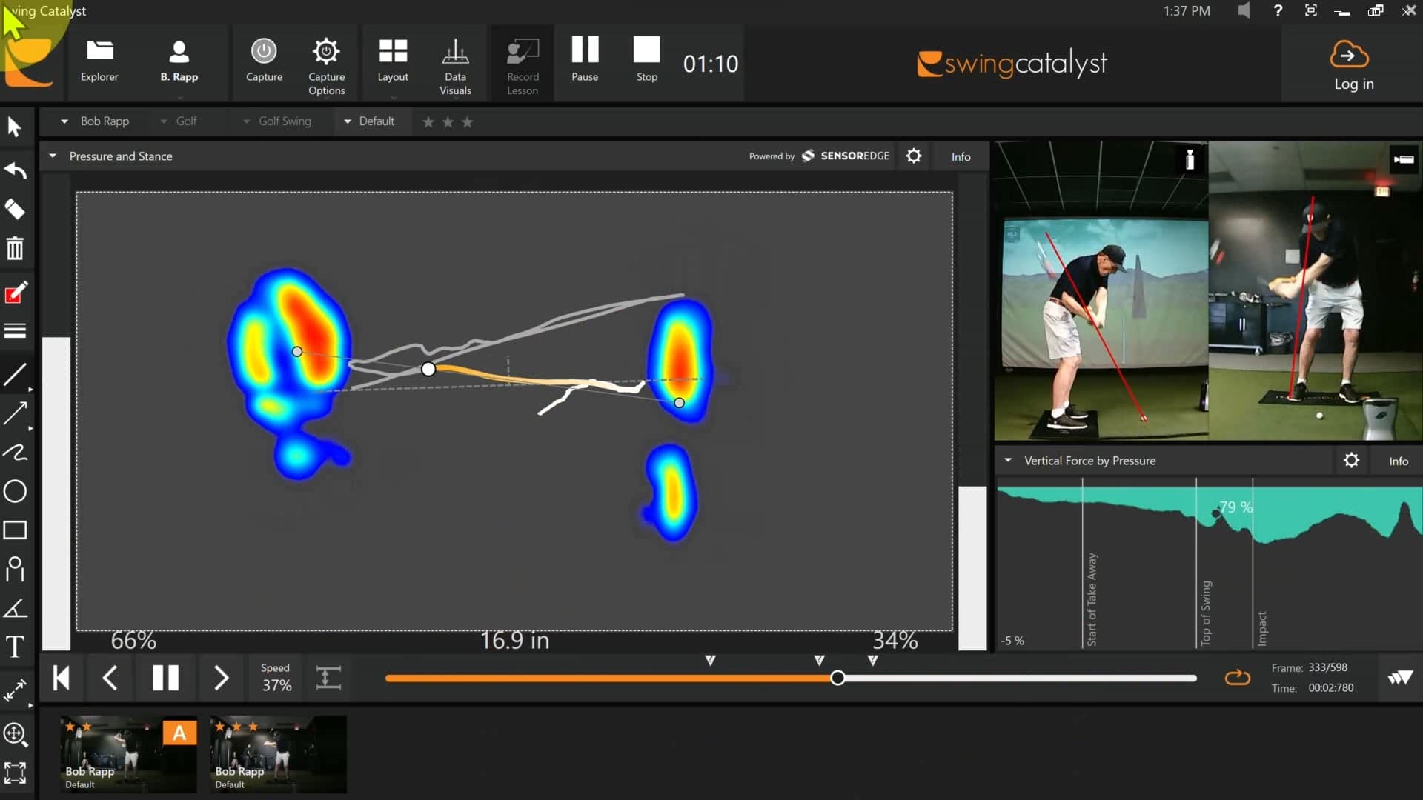
Task: Click the Delete annotations trash icon
Action: (15, 247)
